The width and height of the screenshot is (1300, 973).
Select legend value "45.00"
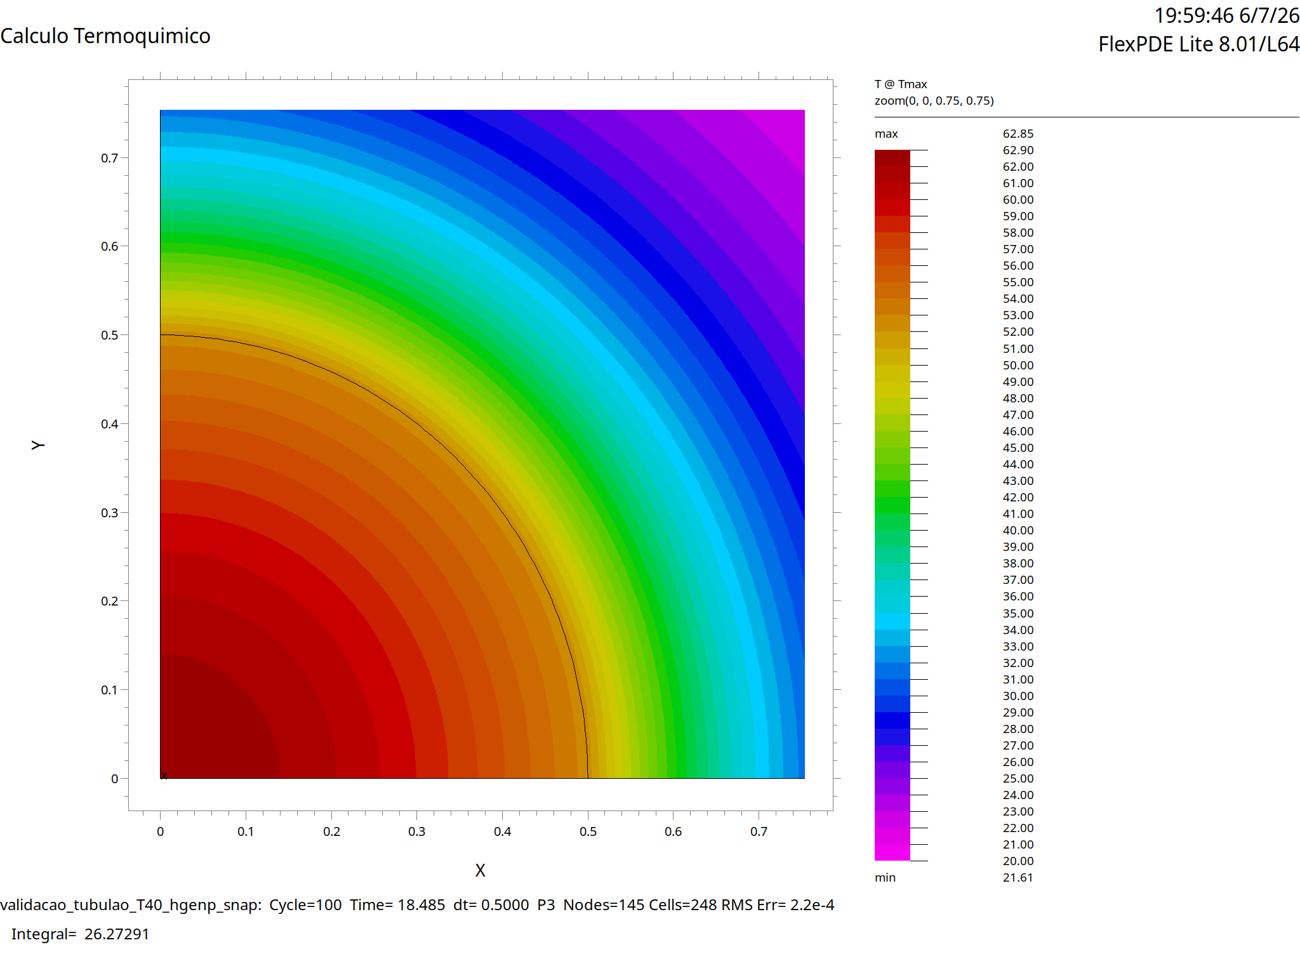1018,448
